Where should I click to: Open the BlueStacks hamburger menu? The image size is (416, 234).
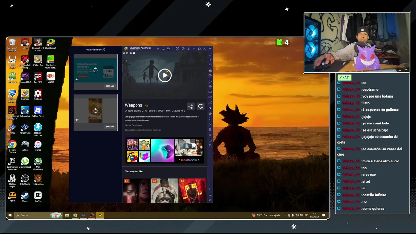(x=188, y=49)
